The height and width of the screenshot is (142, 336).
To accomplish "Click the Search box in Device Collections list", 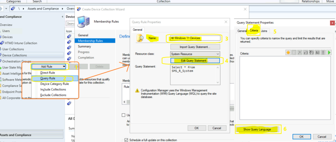I will coord(70,24).
